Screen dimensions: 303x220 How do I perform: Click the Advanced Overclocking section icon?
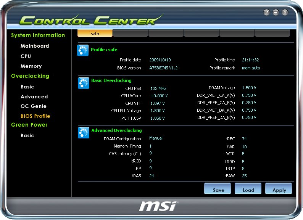click(84, 133)
